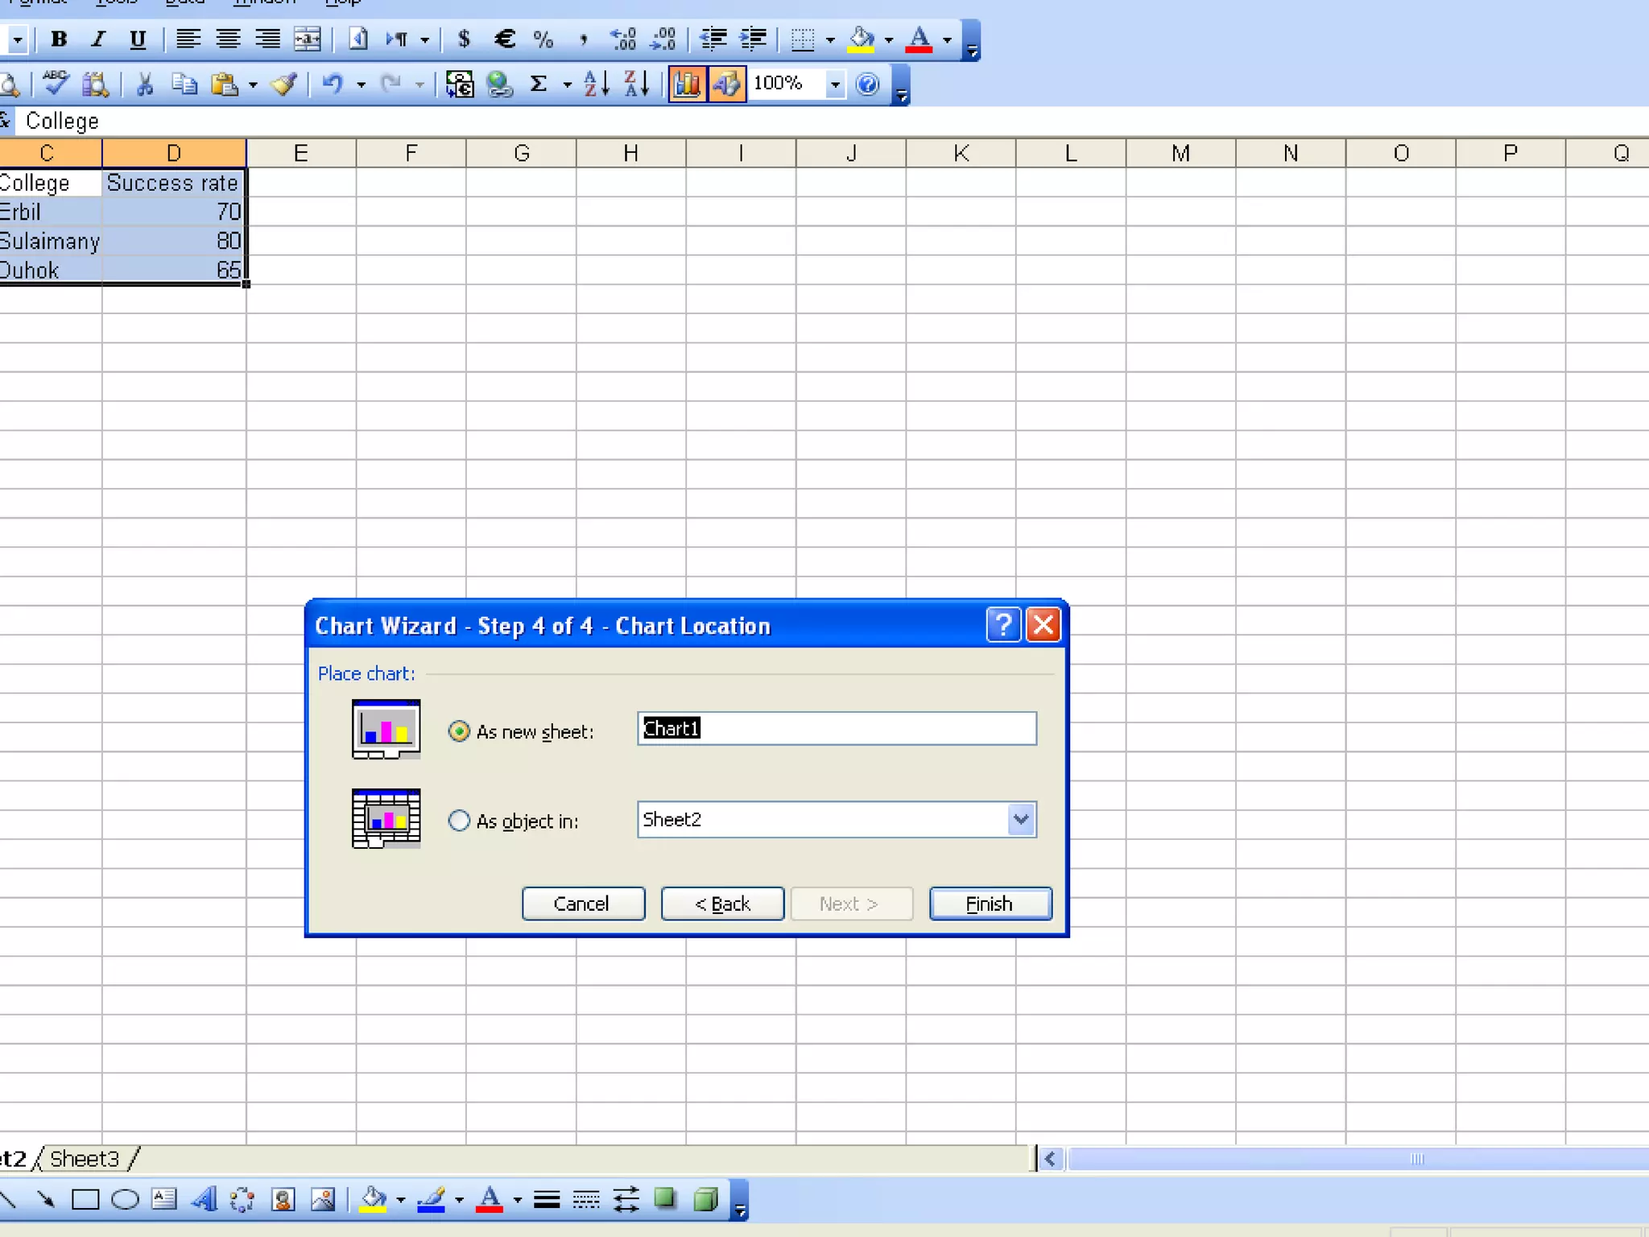Click the Sort Ascending icon
This screenshot has width=1649, height=1237.
(x=596, y=84)
